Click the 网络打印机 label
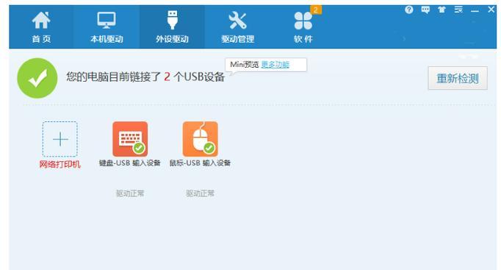 click(60, 165)
